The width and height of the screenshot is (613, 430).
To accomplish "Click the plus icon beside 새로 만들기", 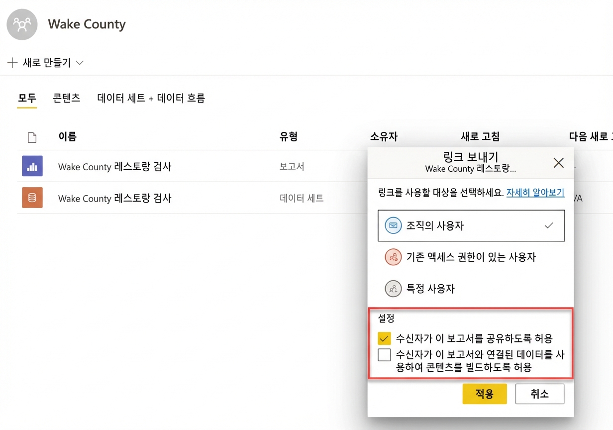I will click(x=12, y=63).
